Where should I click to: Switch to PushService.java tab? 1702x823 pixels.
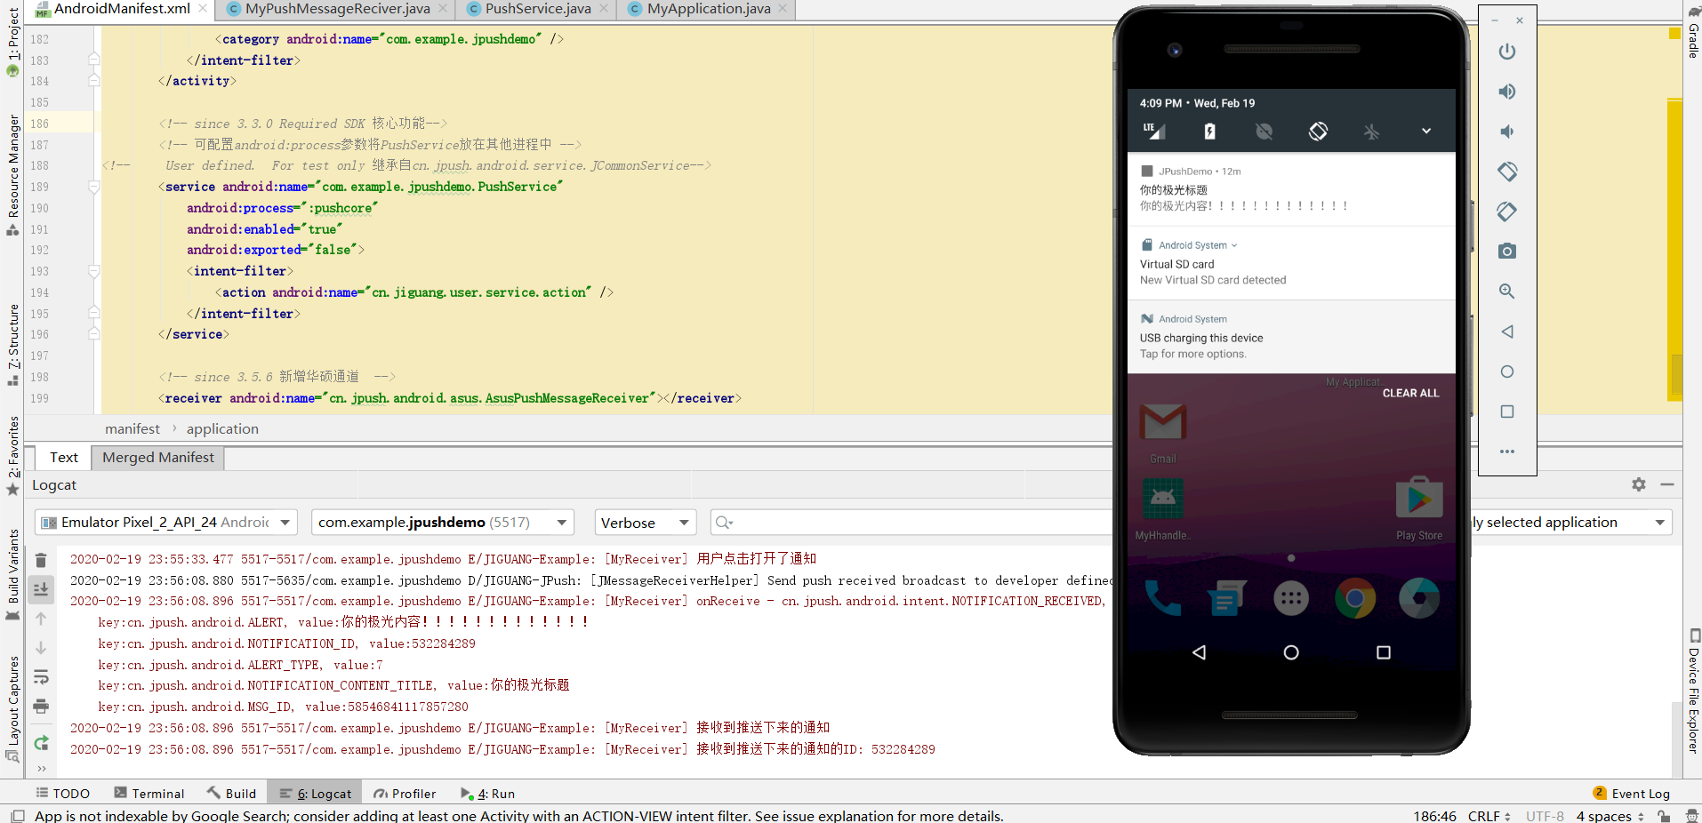538,9
